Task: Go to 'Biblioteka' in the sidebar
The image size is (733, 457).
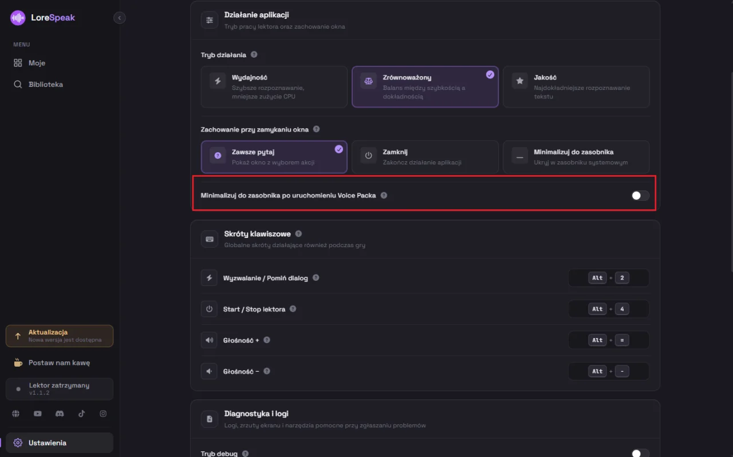Action: (60, 84)
